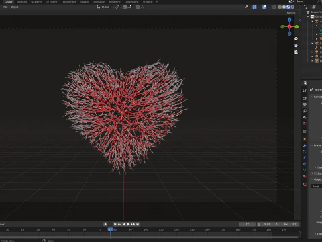Open the Scene properties tab
Screen dimensions: 322x242
pos(305,117)
